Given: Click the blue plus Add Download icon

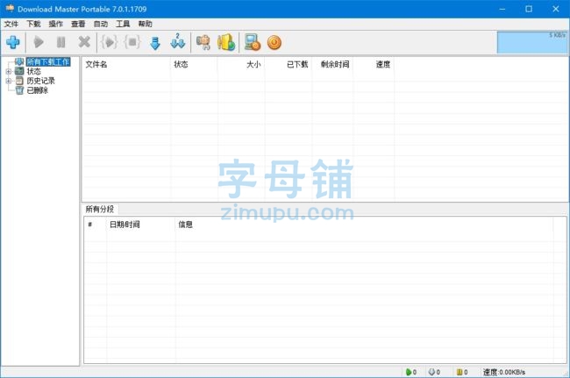Looking at the screenshot, I should pos(12,42).
